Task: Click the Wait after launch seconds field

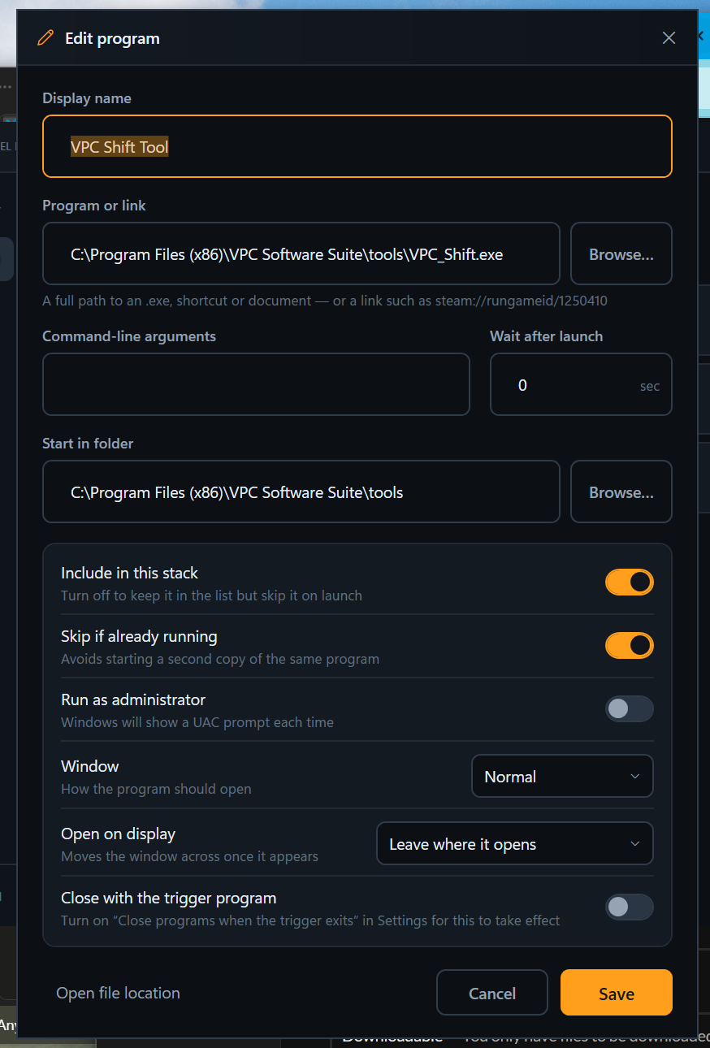Action: pyautogui.click(x=581, y=384)
